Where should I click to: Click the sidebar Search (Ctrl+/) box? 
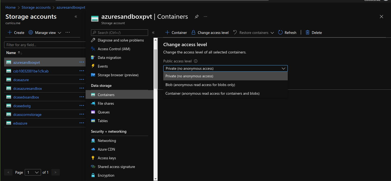click(x=120, y=33)
